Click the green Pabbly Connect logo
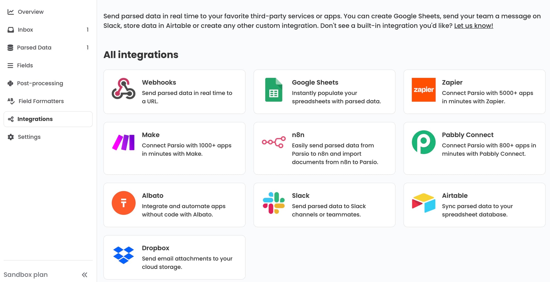The height and width of the screenshot is (282, 550). coord(424,142)
